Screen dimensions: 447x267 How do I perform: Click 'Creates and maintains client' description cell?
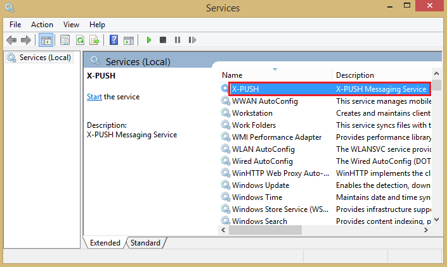click(383, 113)
